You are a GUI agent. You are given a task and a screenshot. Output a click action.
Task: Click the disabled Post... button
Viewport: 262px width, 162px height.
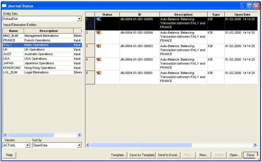(x=189, y=155)
